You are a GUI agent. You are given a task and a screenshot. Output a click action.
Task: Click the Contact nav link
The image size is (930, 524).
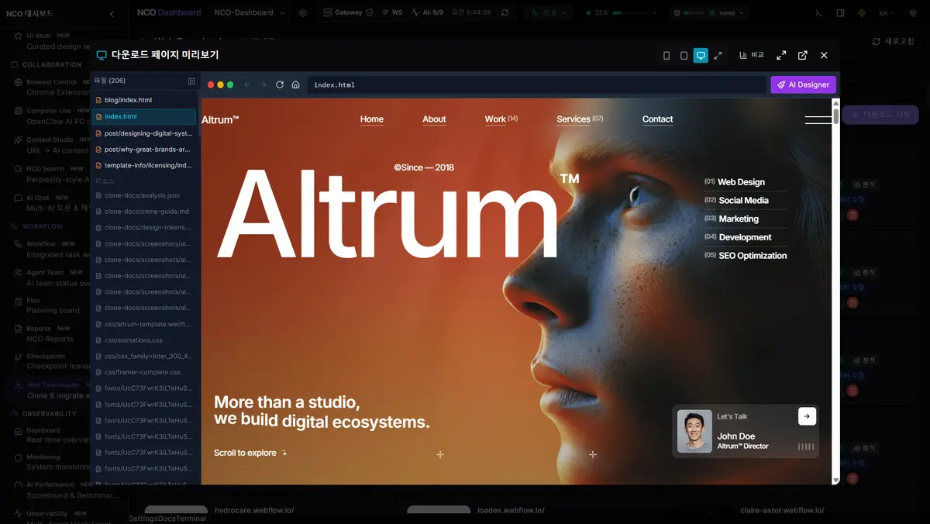657,119
